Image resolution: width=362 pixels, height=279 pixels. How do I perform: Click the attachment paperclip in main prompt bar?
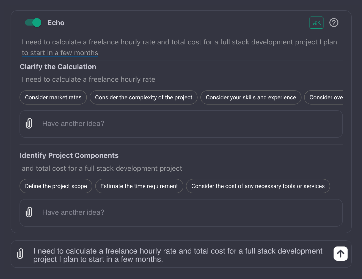[20, 253]
